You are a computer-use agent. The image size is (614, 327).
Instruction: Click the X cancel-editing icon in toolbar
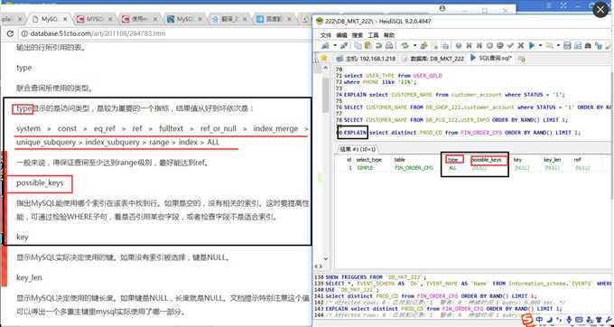(520, 46)
